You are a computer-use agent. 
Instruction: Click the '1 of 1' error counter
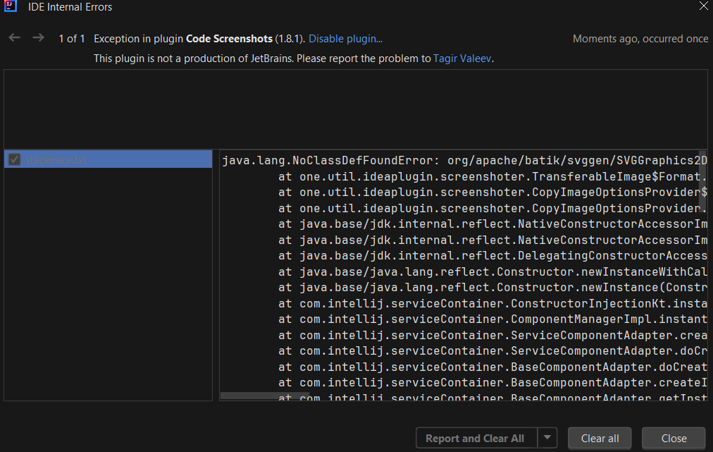[71, 38]
